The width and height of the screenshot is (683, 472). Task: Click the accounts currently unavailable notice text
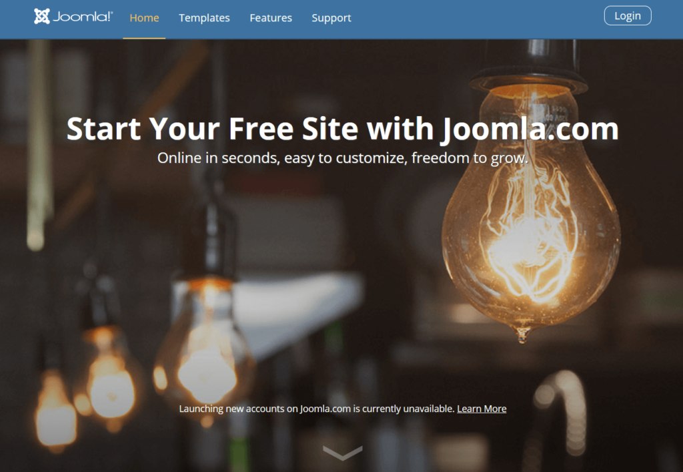(317, 409)
